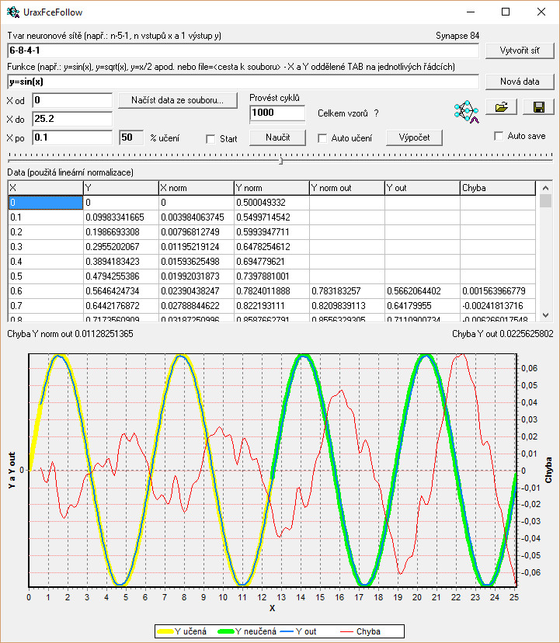The width and height of the screenshot is (560, 643).
Task: Select the X do field 25.2
Action: (72, 119)
